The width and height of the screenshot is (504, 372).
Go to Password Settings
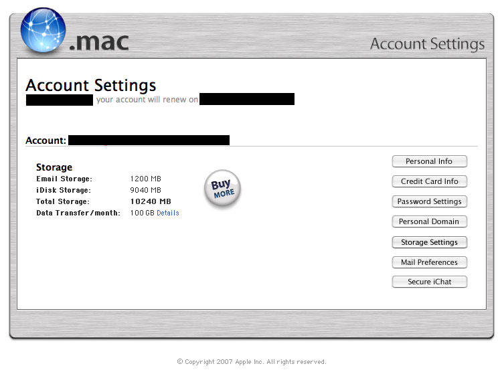click(429, 201)
